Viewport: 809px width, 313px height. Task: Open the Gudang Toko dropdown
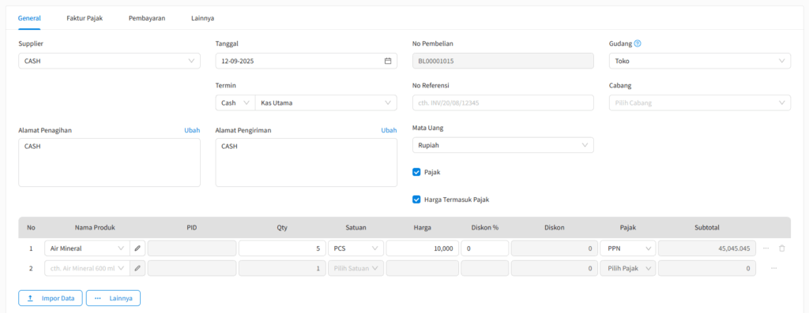(x=700, y=61)
